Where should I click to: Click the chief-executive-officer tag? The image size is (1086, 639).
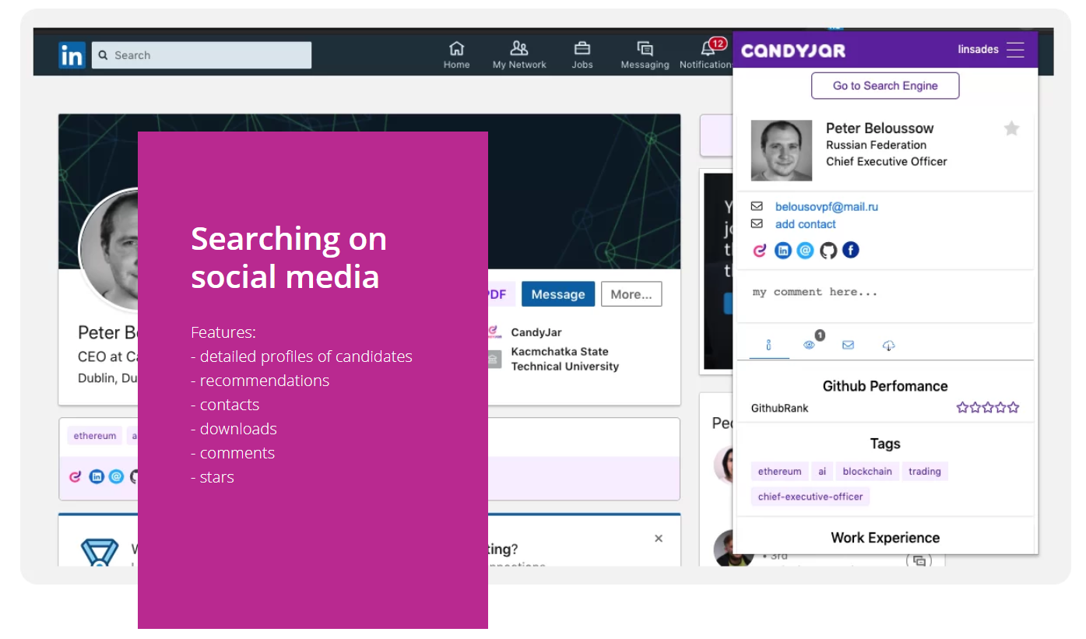[810, 496]
